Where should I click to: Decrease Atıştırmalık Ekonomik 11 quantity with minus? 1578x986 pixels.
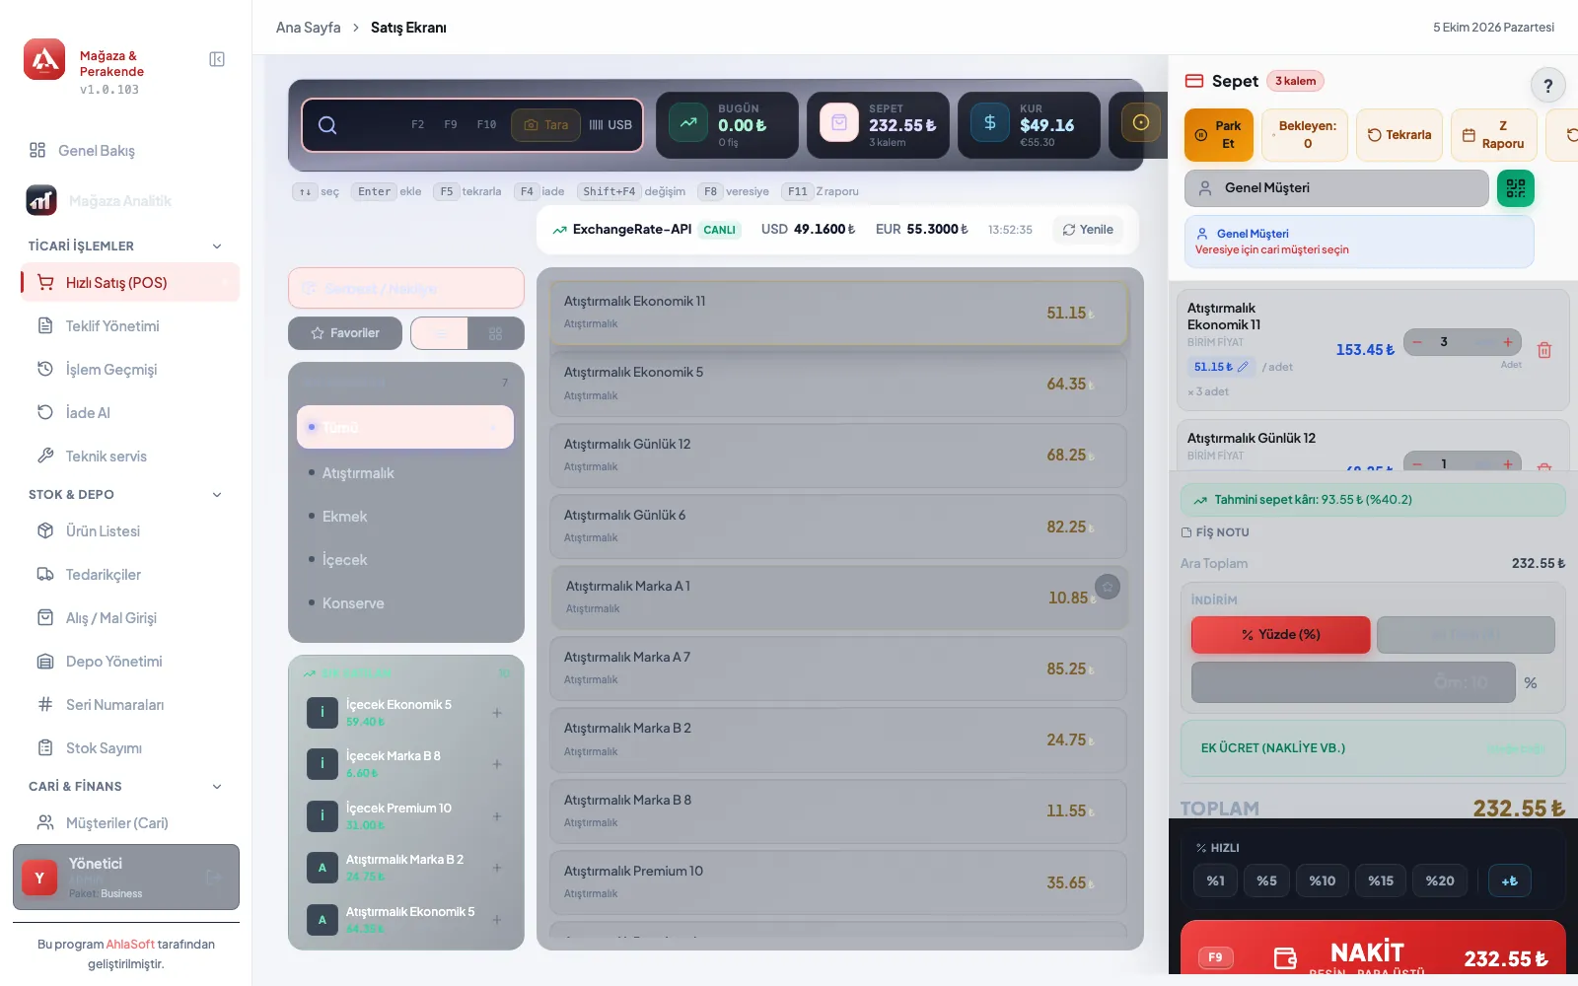click(x=1417, y=342)
